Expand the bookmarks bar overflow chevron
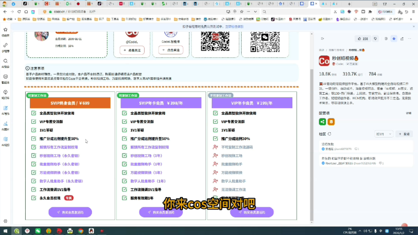This screenshot has width=418, height=235. pos(411,19)
